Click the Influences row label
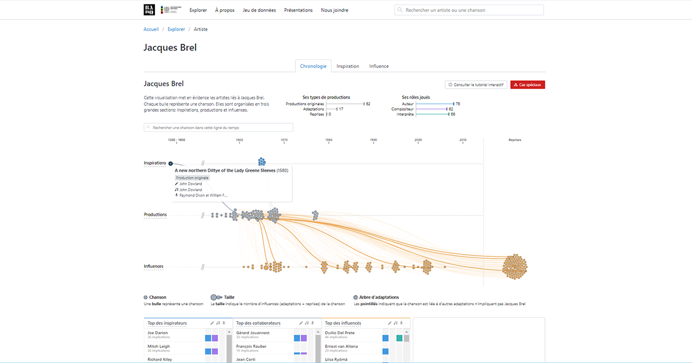The image size is (692, 363). click(153, 266)
